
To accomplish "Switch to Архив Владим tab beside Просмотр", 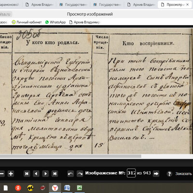I will 141,5.
